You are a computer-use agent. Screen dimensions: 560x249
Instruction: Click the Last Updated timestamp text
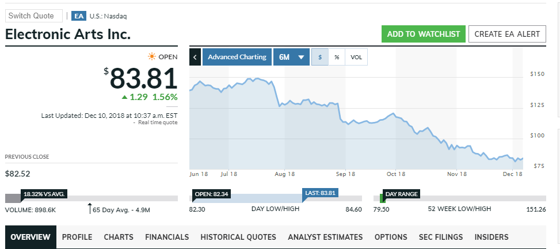[x=109, y=116]
